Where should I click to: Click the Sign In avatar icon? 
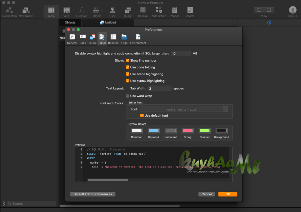(x=293, y=10)
